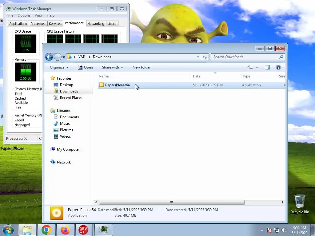This screenshot has width=315, height=236.
Task: Click the Action Center flag icon
Action: (x=269, y=230)
